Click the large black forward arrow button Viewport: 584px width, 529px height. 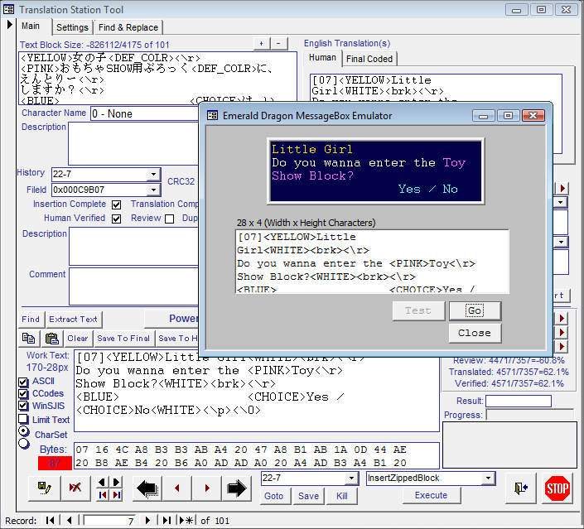click(237, 488)
